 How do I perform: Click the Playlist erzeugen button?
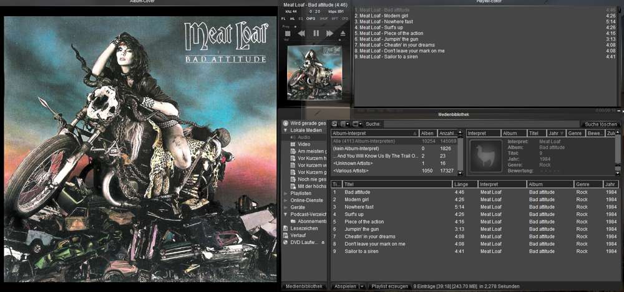[x=389, y=286]
